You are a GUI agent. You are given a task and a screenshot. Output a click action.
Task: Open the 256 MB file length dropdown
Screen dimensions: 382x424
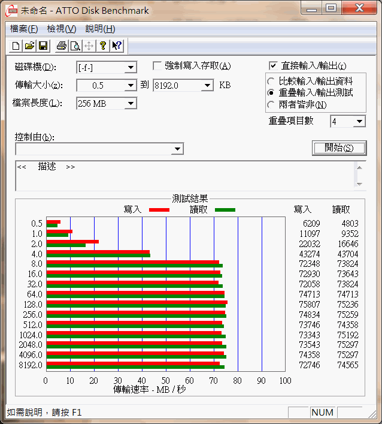(x=131, y=103)
